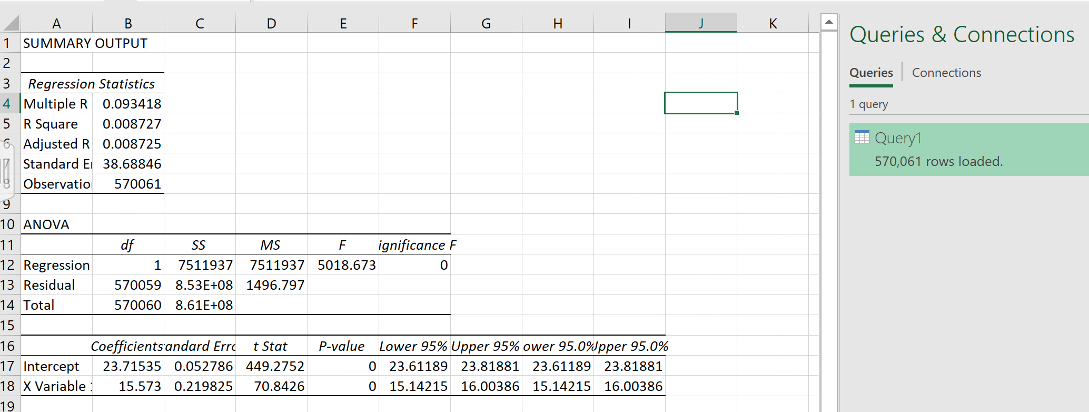
Task: Select column F header
Action: (415, 23)
